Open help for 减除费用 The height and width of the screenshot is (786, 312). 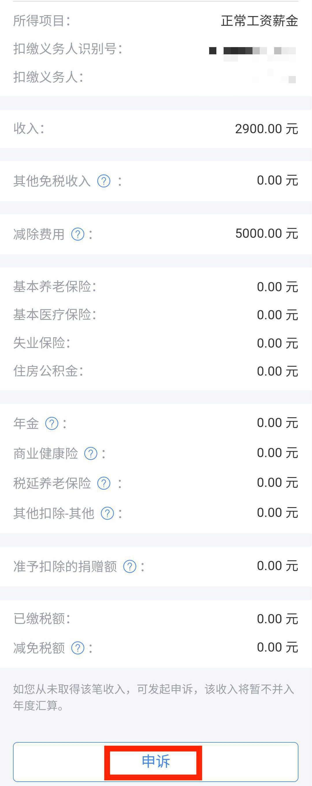78,234
